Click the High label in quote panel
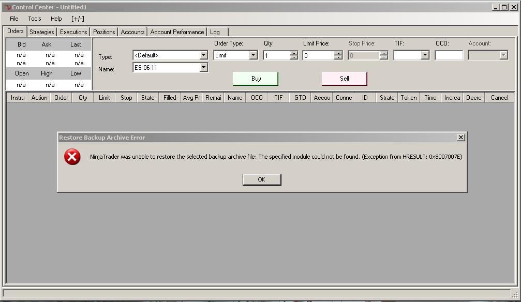Viewport: 521px width, 302px height. coord(47,73)
